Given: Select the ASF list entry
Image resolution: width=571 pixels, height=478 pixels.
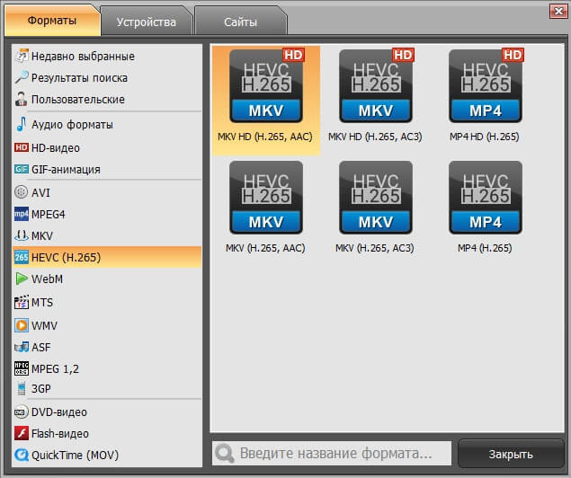Looking at the screenshot, I should click(x=107, y=347).
